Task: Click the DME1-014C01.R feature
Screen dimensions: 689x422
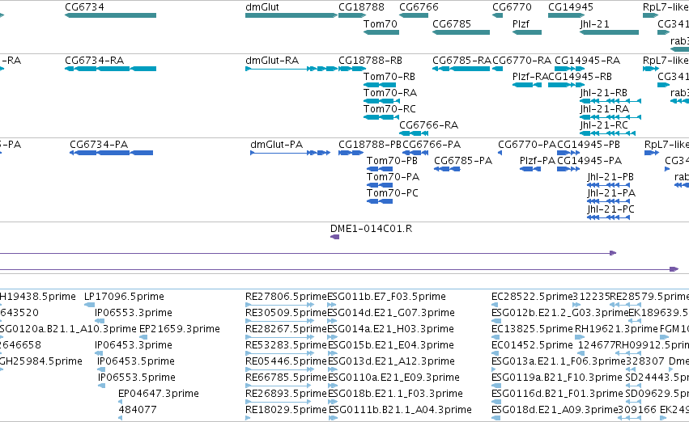Action: point(371,229)
